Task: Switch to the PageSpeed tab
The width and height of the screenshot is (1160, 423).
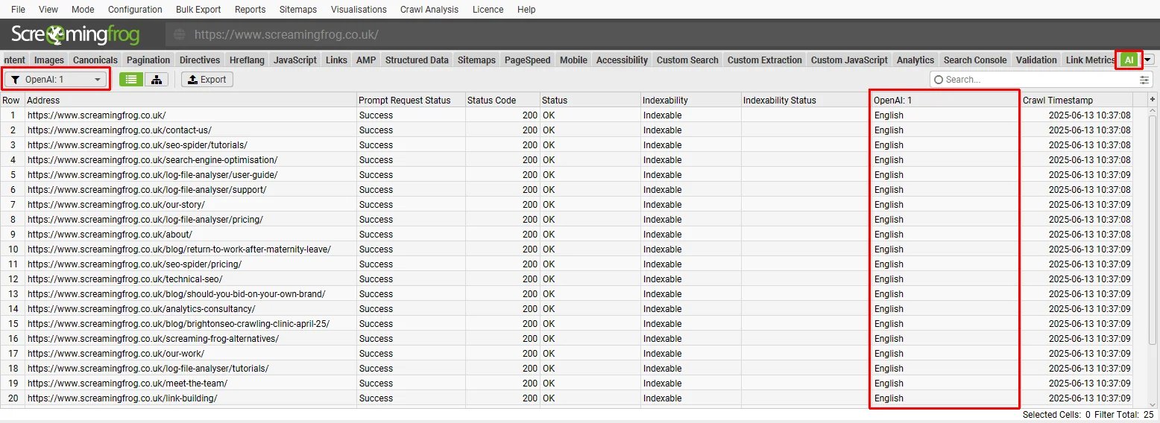Action: point(527,60)
